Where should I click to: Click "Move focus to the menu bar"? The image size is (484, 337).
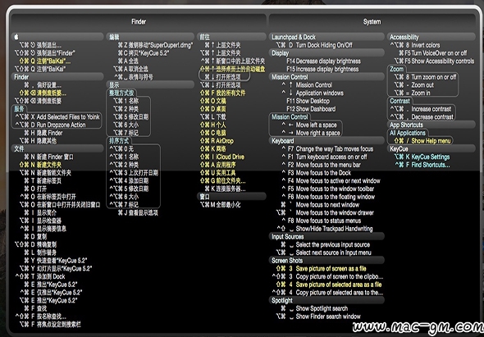pyautogui.click(x=321, y=165)
